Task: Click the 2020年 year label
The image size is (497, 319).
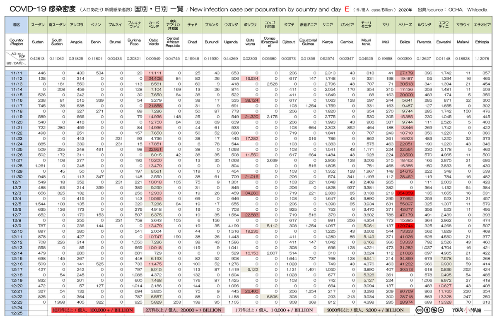Action: tap(406, 9)
